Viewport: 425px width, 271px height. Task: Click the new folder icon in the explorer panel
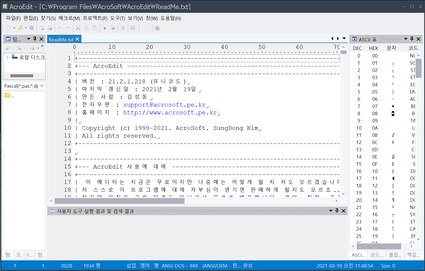[x=32, y=48]
